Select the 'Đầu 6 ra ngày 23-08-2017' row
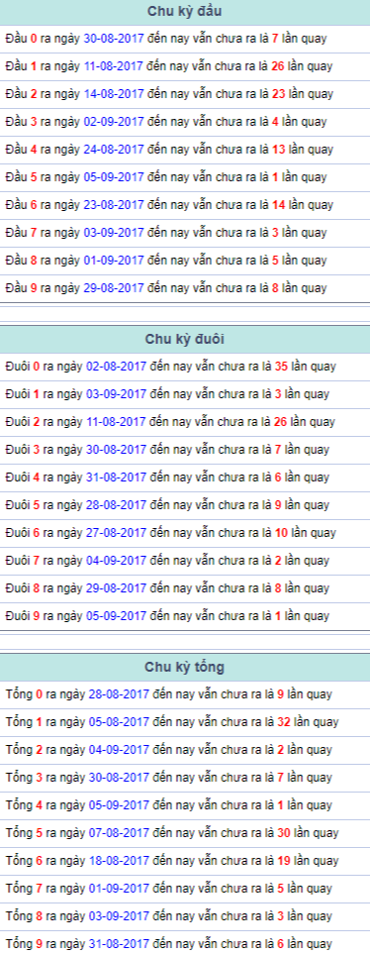 [x=185, y=205]
